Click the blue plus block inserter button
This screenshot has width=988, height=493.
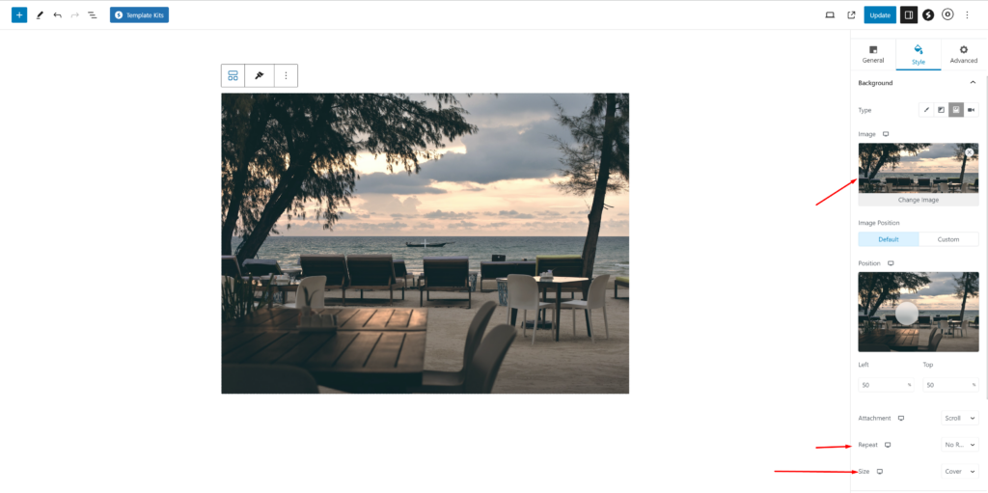[19, 14]
